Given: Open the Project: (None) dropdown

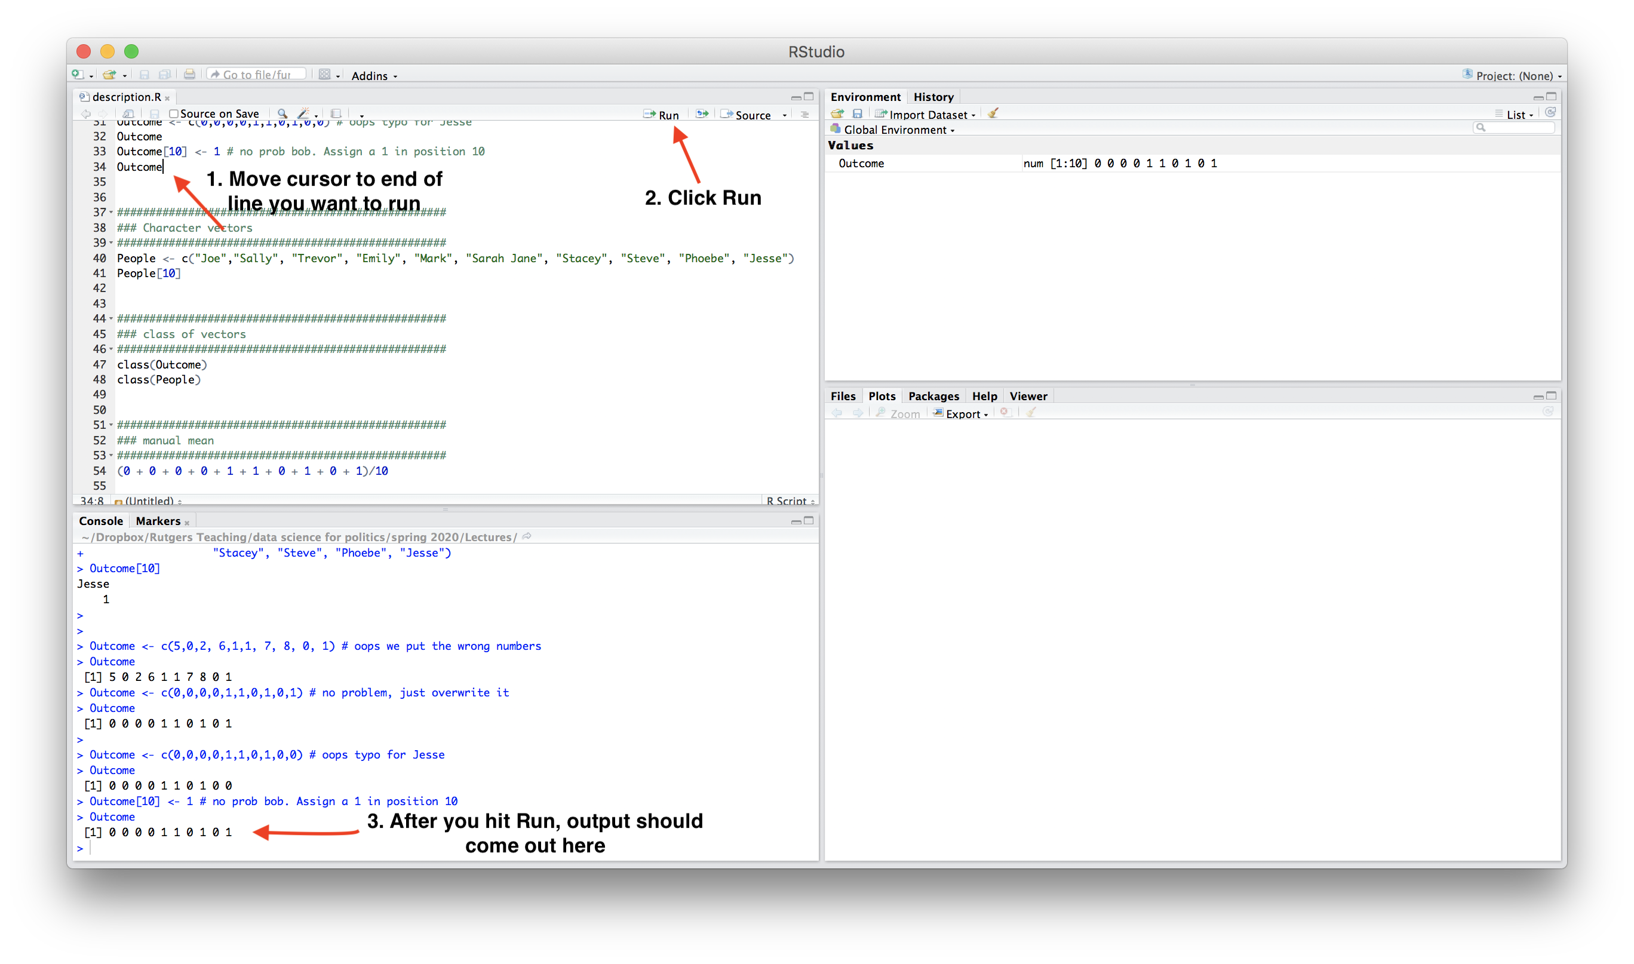Looking at the screenshot, I should pos(1513,75).
